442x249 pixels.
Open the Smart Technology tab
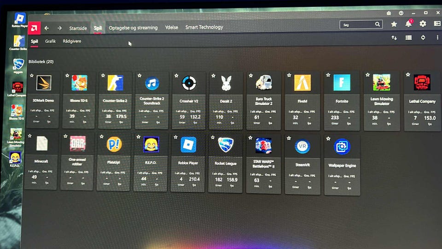204,27
